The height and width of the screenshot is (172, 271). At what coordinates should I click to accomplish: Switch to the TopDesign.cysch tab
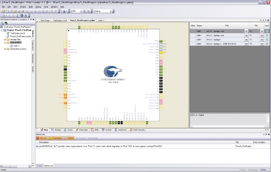pos(60,20)
